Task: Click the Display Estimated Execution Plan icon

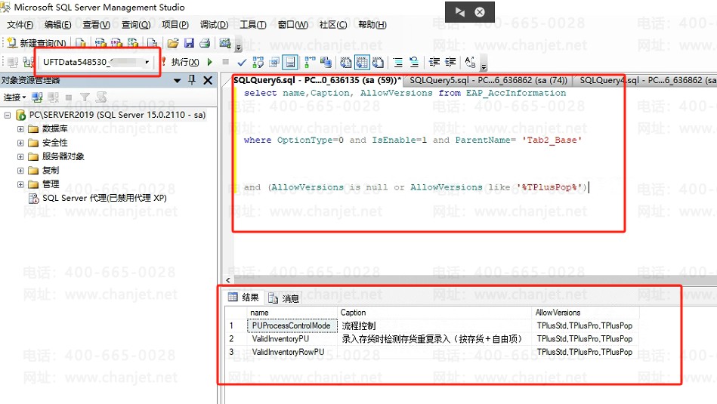Action: point(258,62)
